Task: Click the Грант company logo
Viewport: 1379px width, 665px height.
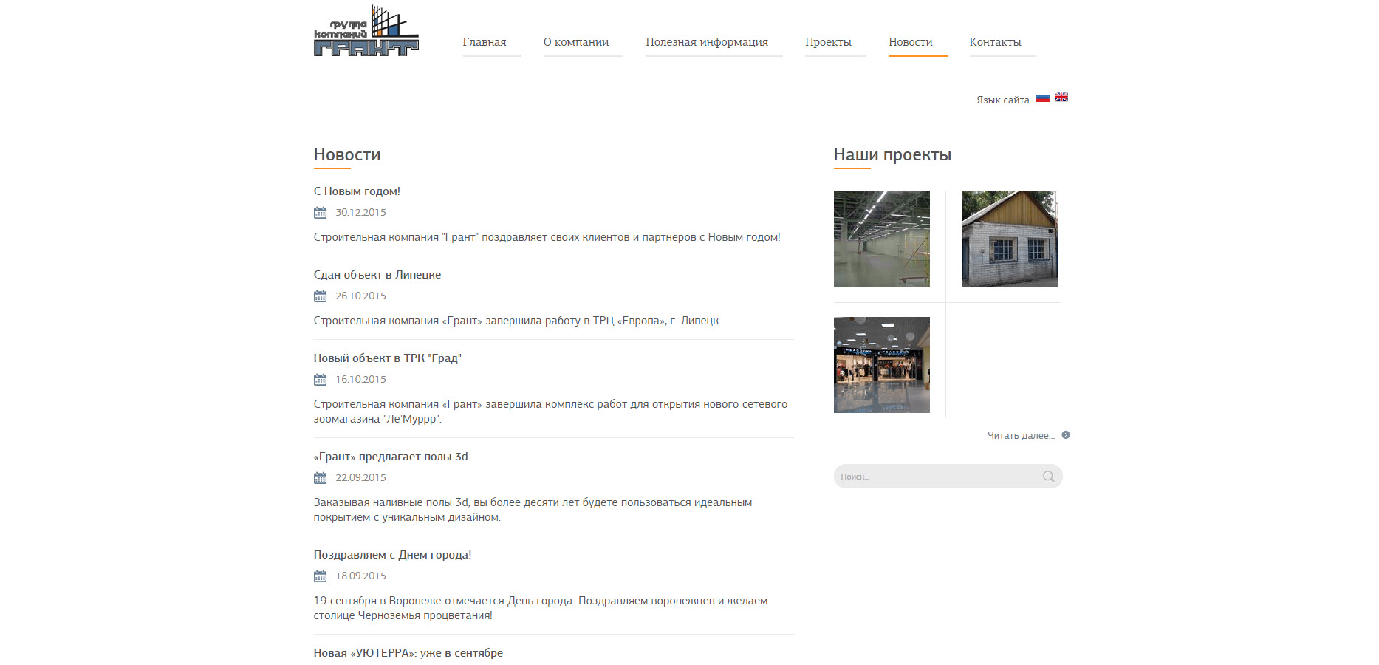Action: point(366,31)
